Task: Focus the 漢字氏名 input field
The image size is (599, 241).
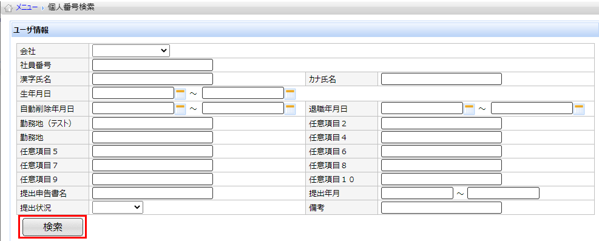Action: click(152, 79)
